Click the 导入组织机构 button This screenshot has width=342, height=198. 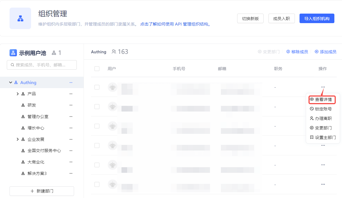click(x=317, y=18)
